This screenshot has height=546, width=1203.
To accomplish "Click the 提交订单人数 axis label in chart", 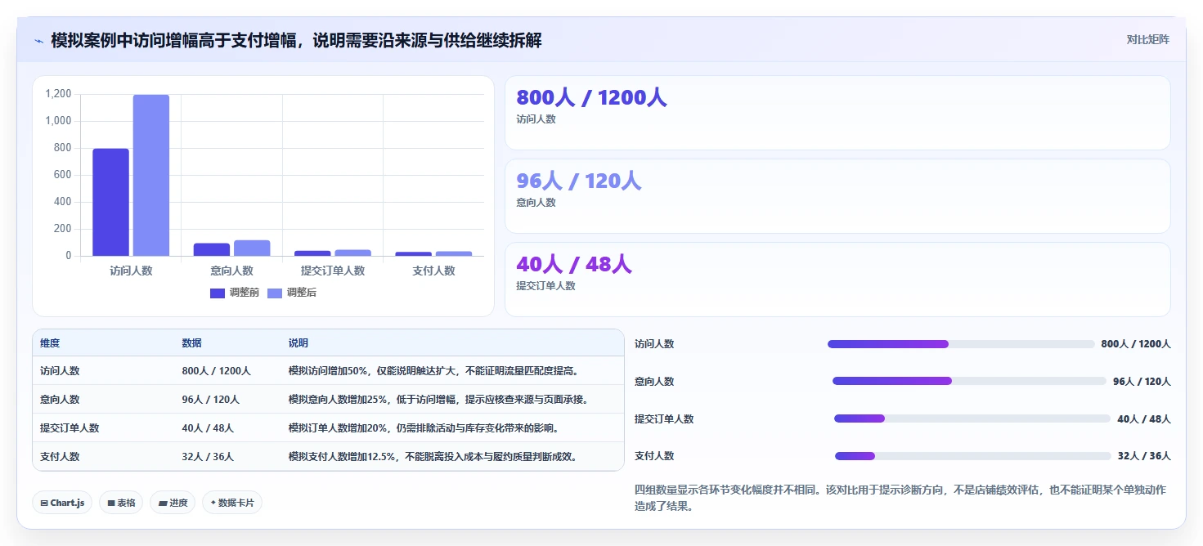I will coord(333,271).
